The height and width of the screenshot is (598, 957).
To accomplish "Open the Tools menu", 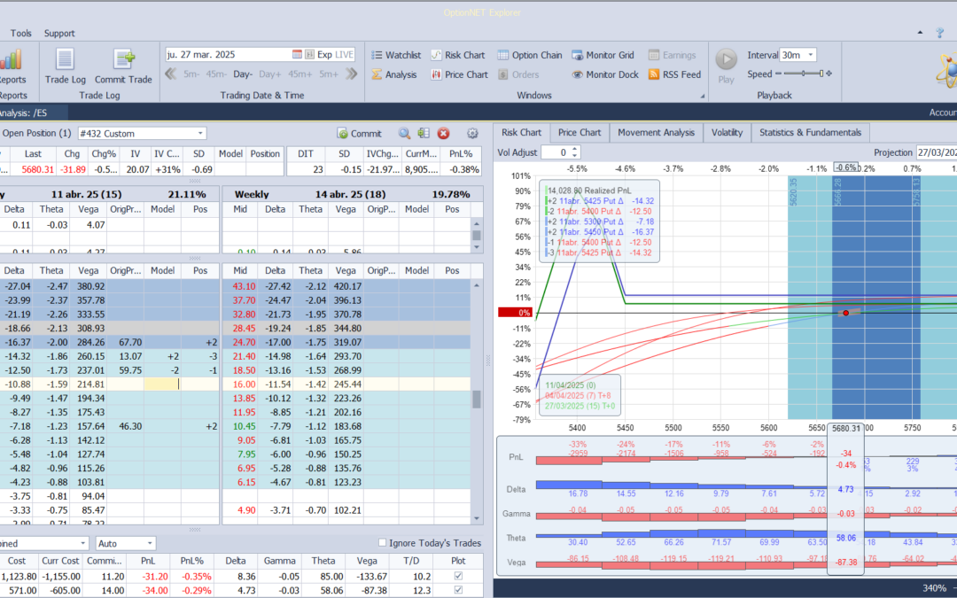I will [x=20, y=33].
